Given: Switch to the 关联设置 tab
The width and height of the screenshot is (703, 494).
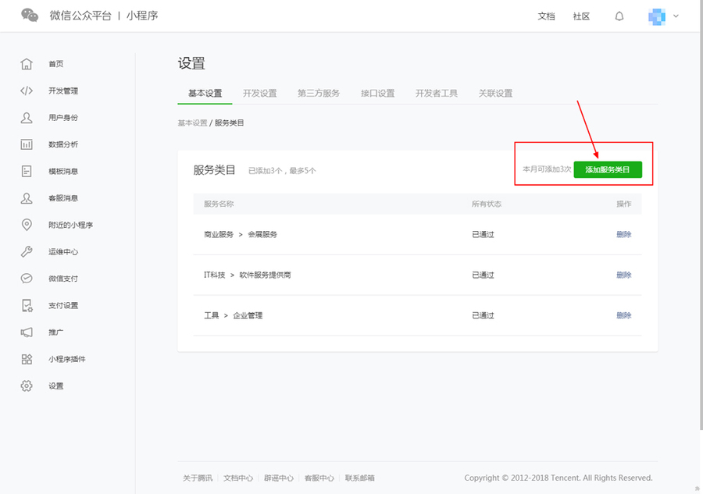Looking at the screenshot, I should (x=495, y=93).
